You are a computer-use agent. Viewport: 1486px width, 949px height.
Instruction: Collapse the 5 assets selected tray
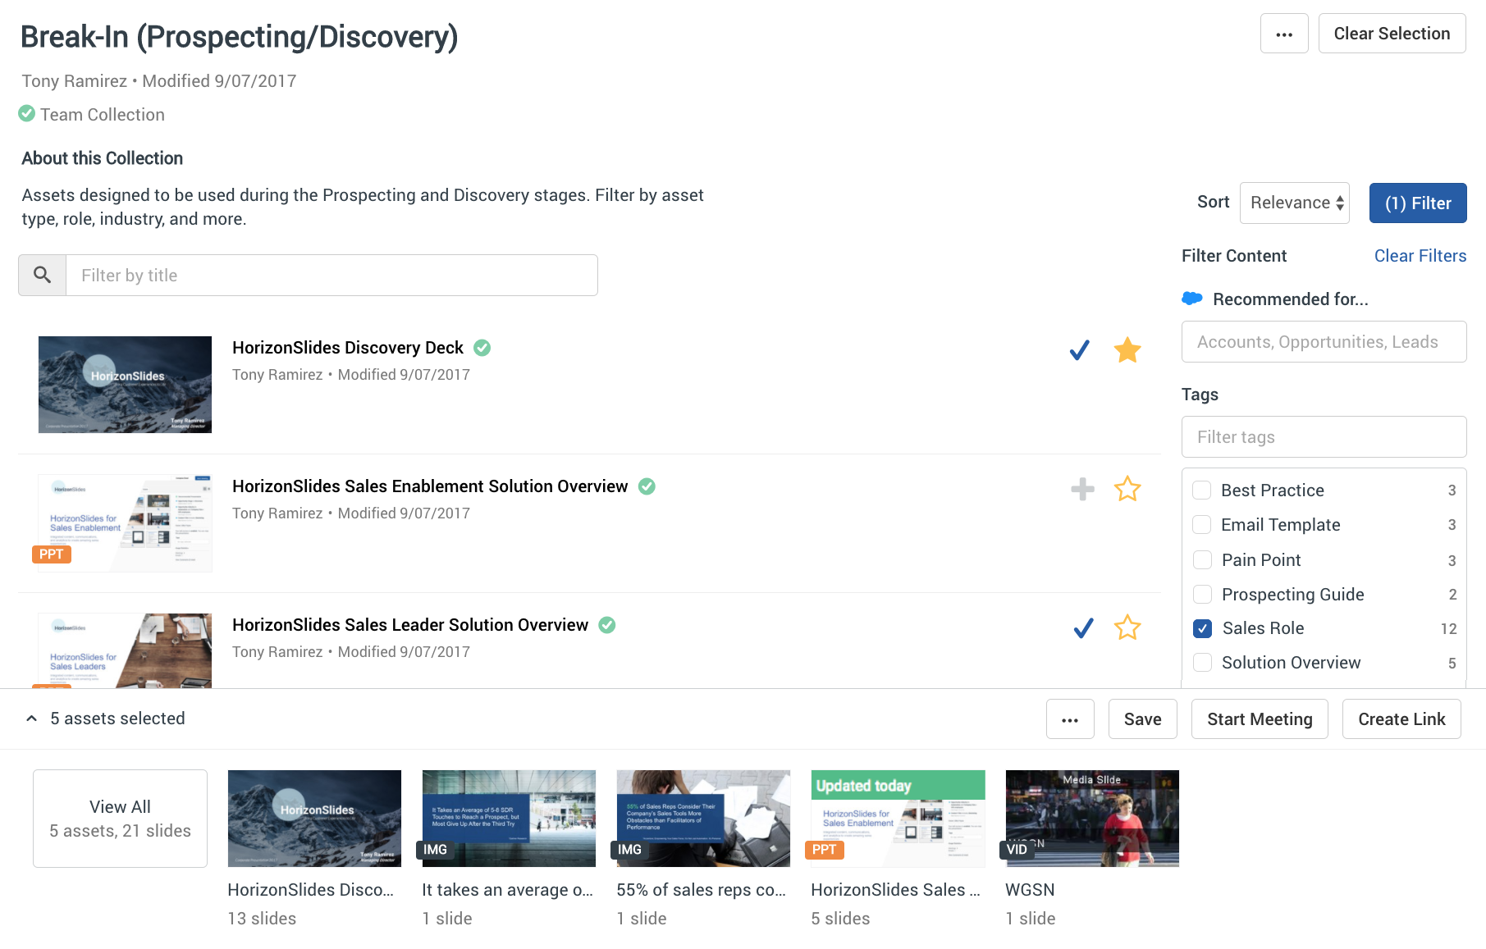(x=31, y=719)
